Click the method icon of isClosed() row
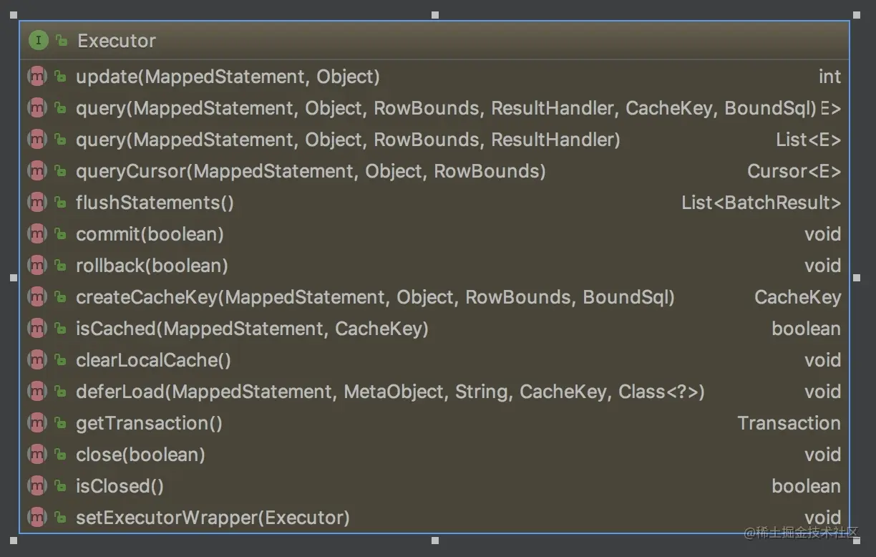This screenshot has height=557, width=876. pos(36,486)
